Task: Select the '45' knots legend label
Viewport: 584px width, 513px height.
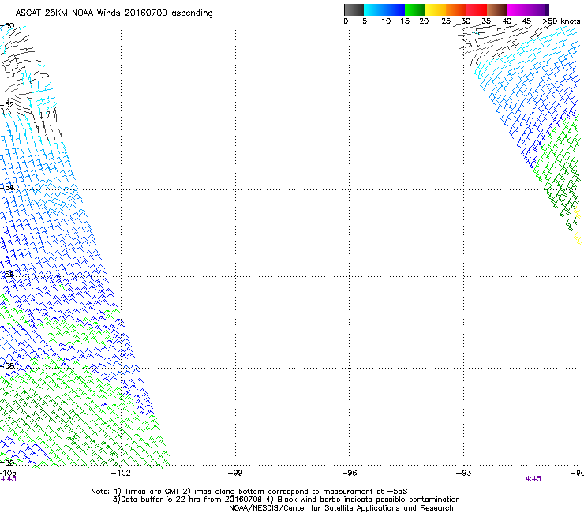Action: [x=526, y=21]
